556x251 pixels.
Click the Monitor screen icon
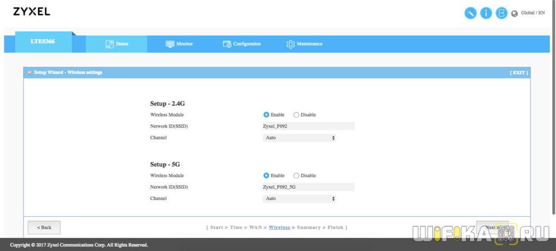170,44
